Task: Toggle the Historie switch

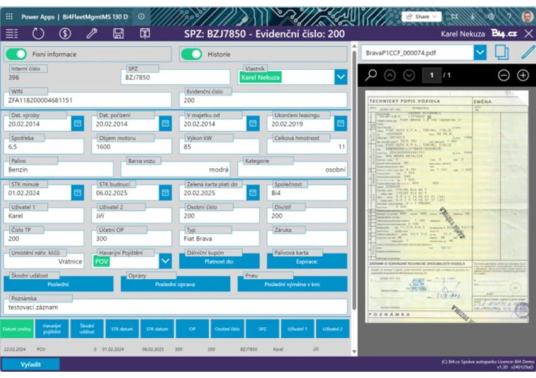Action: coord(191,55)
